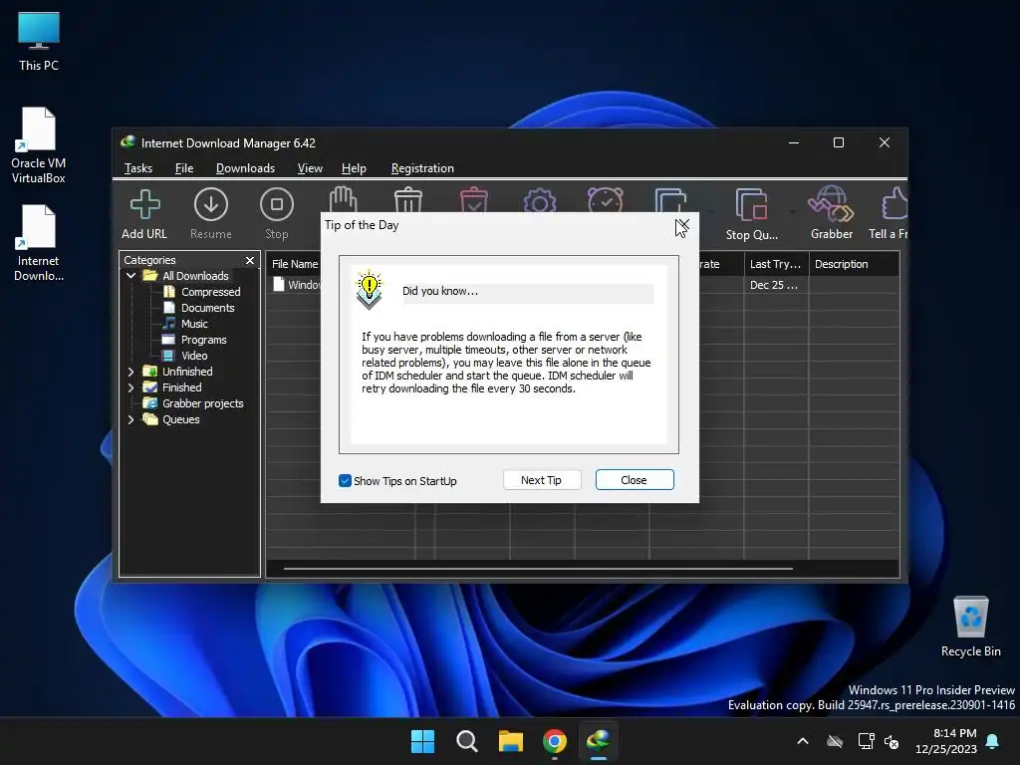Click the network tray icon
The width and height of the screenshot is (1020, 765).
(x=866, y=741)
